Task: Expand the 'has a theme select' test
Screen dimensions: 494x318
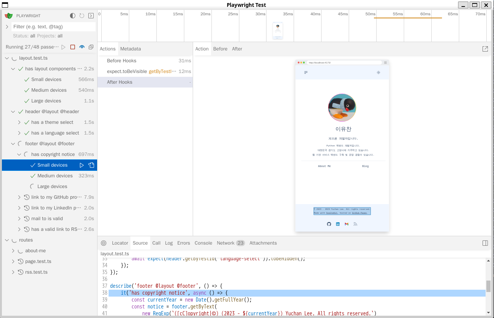Action: [x=19, y=122]
